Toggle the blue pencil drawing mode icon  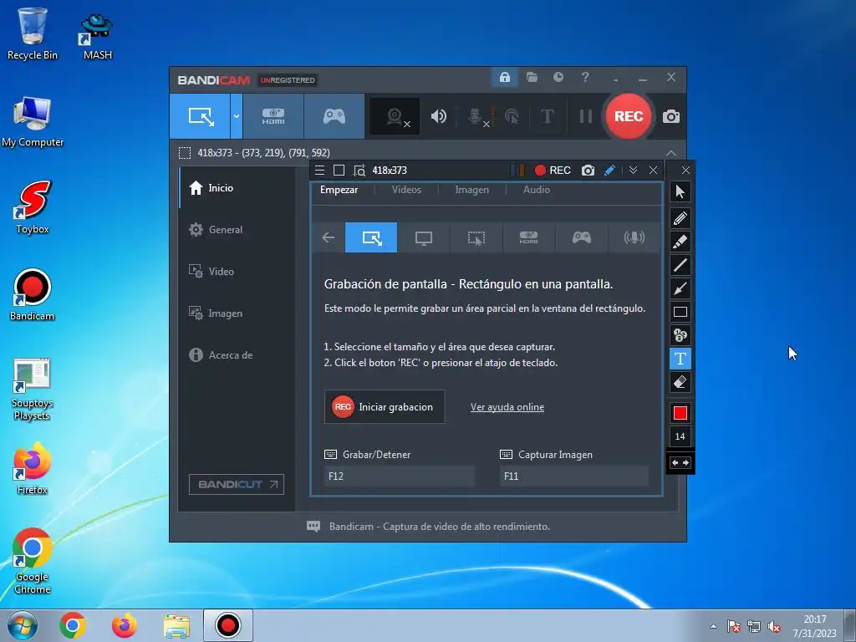click(609, 171)
